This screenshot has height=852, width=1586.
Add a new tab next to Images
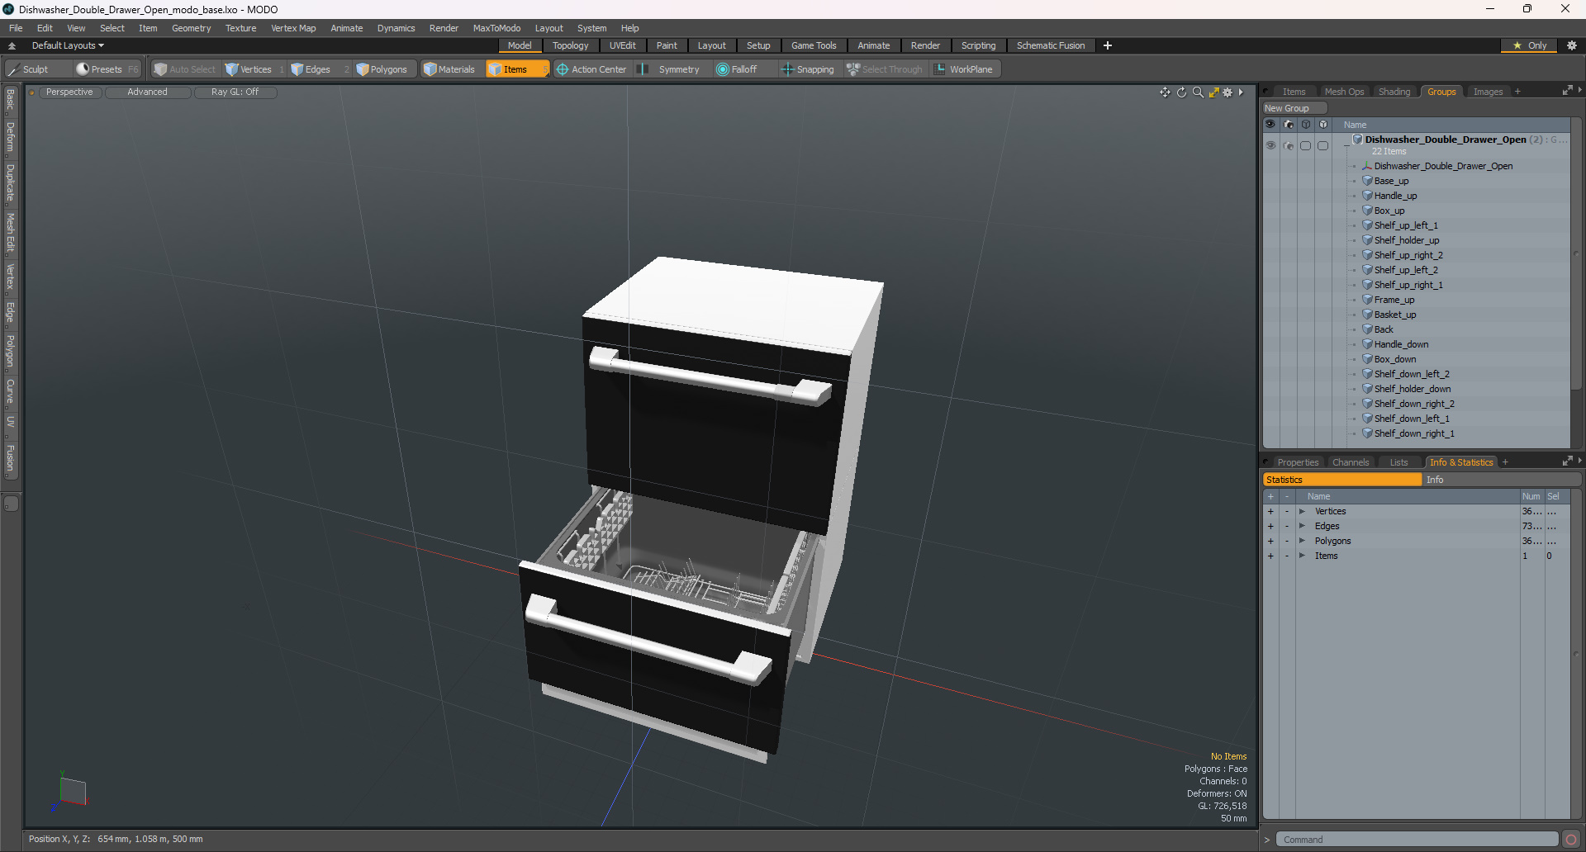[x=1517, y=92]
